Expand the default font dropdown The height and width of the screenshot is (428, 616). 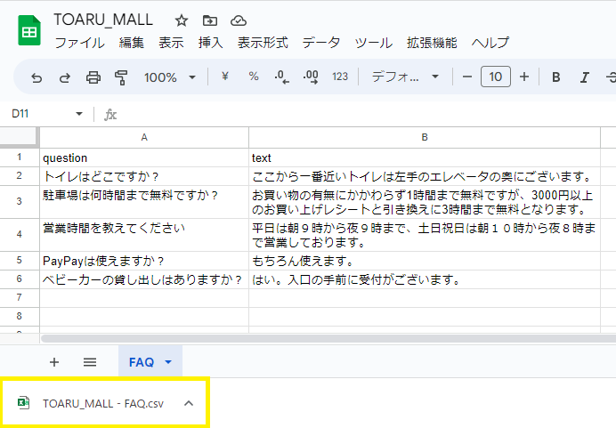tap(405, 77)
